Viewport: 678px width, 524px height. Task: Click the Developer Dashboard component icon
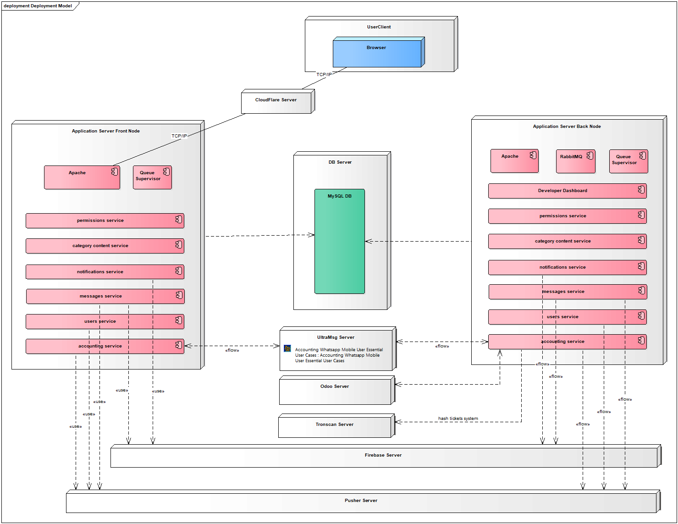(641, 190)
